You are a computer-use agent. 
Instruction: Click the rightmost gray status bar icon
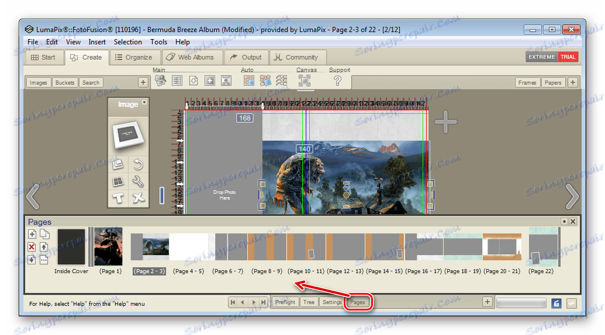pos(572,303)
